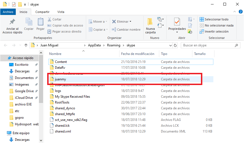Click No seleccionar nada
Screen dimensions: 244x143
click(x=216, y=25)
